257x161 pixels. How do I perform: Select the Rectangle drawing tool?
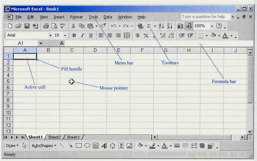[79, 146]
